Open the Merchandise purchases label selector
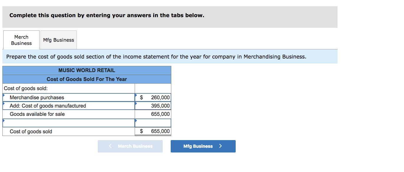Screen dimensions: 404x172 (x=68, y=97)
